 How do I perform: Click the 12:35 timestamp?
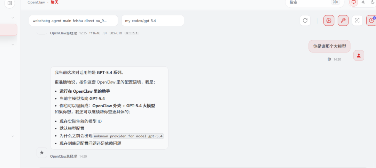pyautogui.click(x=83, y=33)
